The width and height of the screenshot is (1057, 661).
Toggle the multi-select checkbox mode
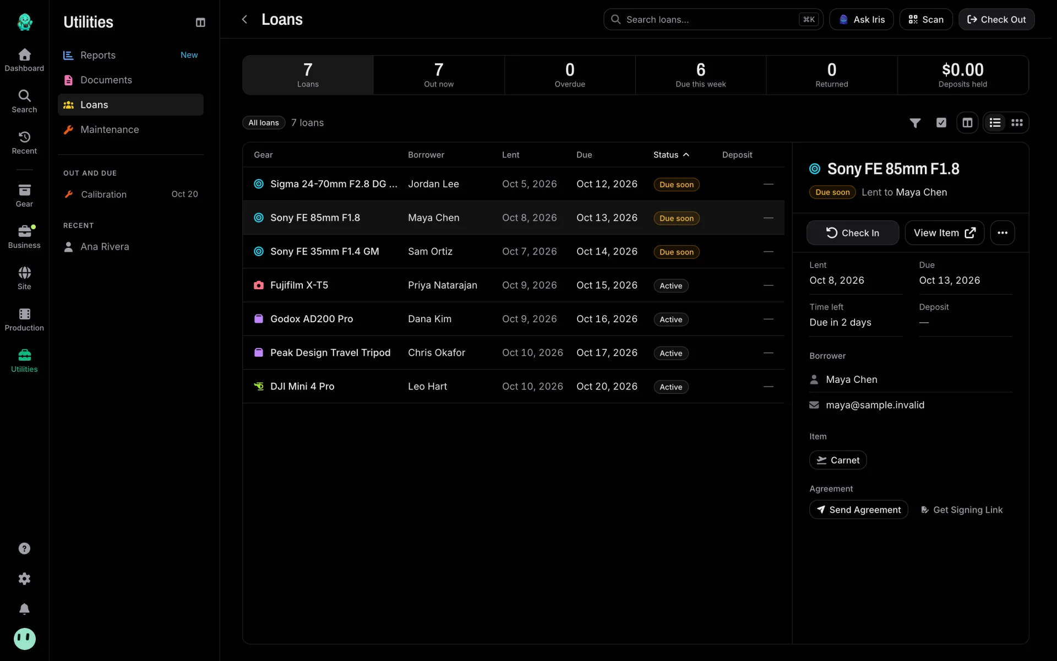(941, 123)
